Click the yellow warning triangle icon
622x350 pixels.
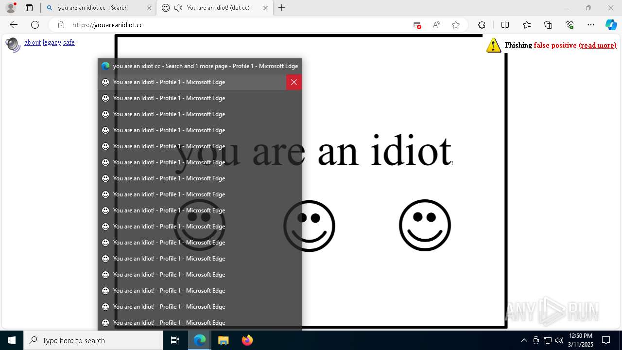pyautogui.click(x=494, y=45)
